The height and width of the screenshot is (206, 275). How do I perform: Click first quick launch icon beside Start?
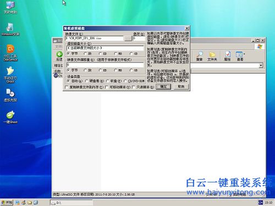18,203
